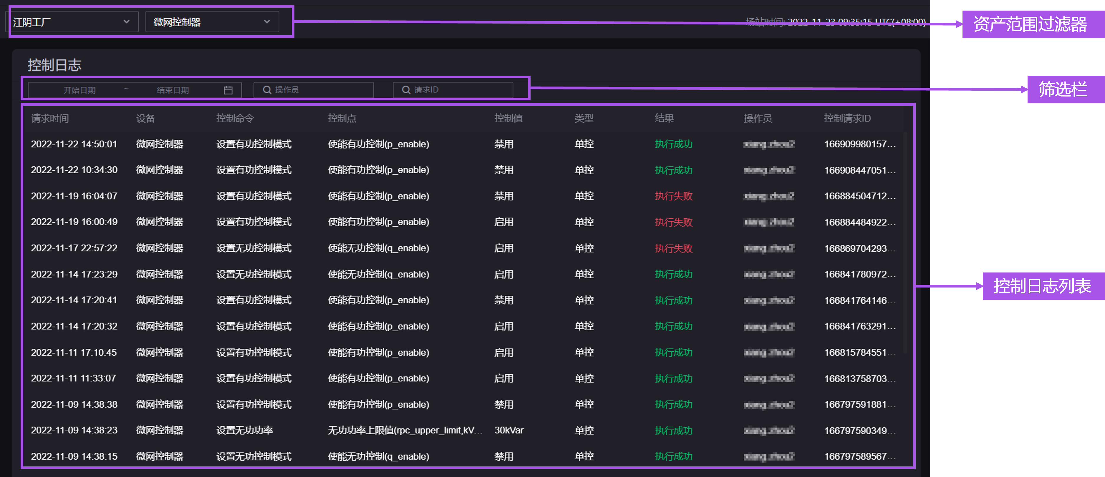The image size is (1105, 477).
Task: Select the 2022-11-22 14:50:01 log row
Action: click(x=74, y=144)
